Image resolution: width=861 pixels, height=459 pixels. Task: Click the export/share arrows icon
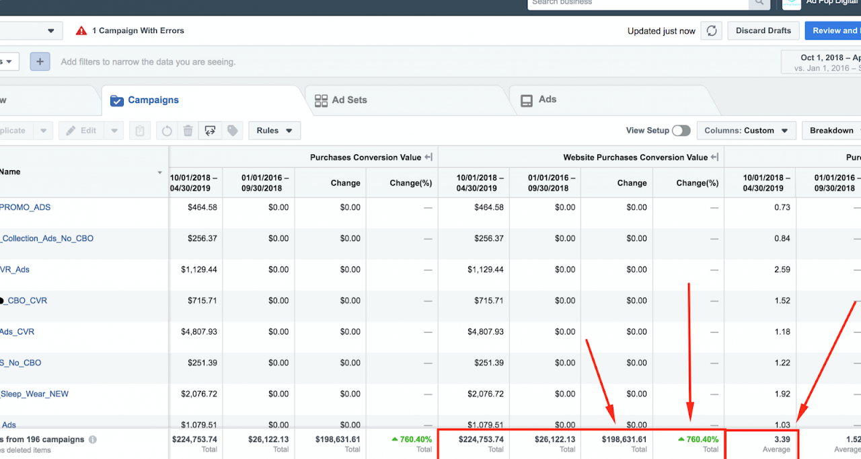coord(210,131)
